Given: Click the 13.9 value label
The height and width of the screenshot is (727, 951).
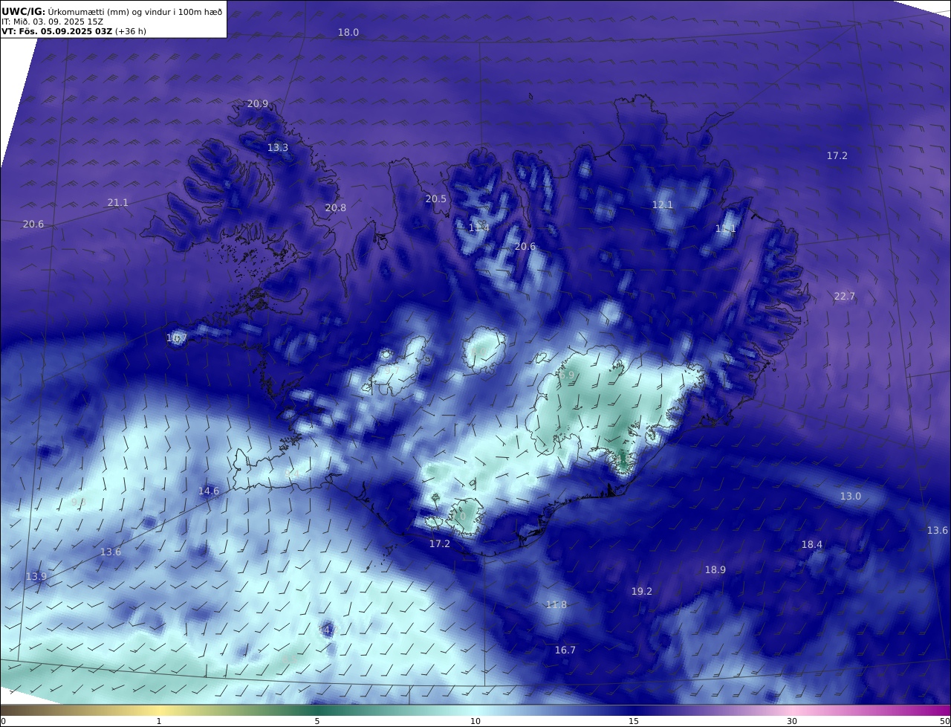Looking at the screenshot, I should [x=36, y=577].
